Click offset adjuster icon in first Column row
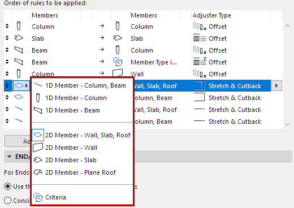The height and width of the screenshot is (208, 294). click(x=200, y=26)
